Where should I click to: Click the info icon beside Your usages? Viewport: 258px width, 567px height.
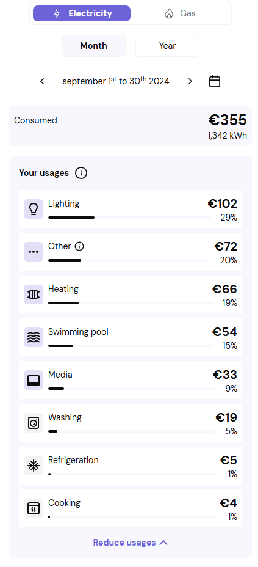(81, 173)
